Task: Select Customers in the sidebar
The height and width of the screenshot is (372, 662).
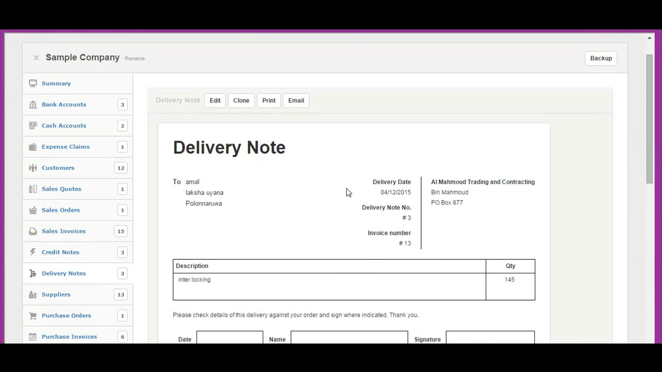Action: (x=58, y=168)
